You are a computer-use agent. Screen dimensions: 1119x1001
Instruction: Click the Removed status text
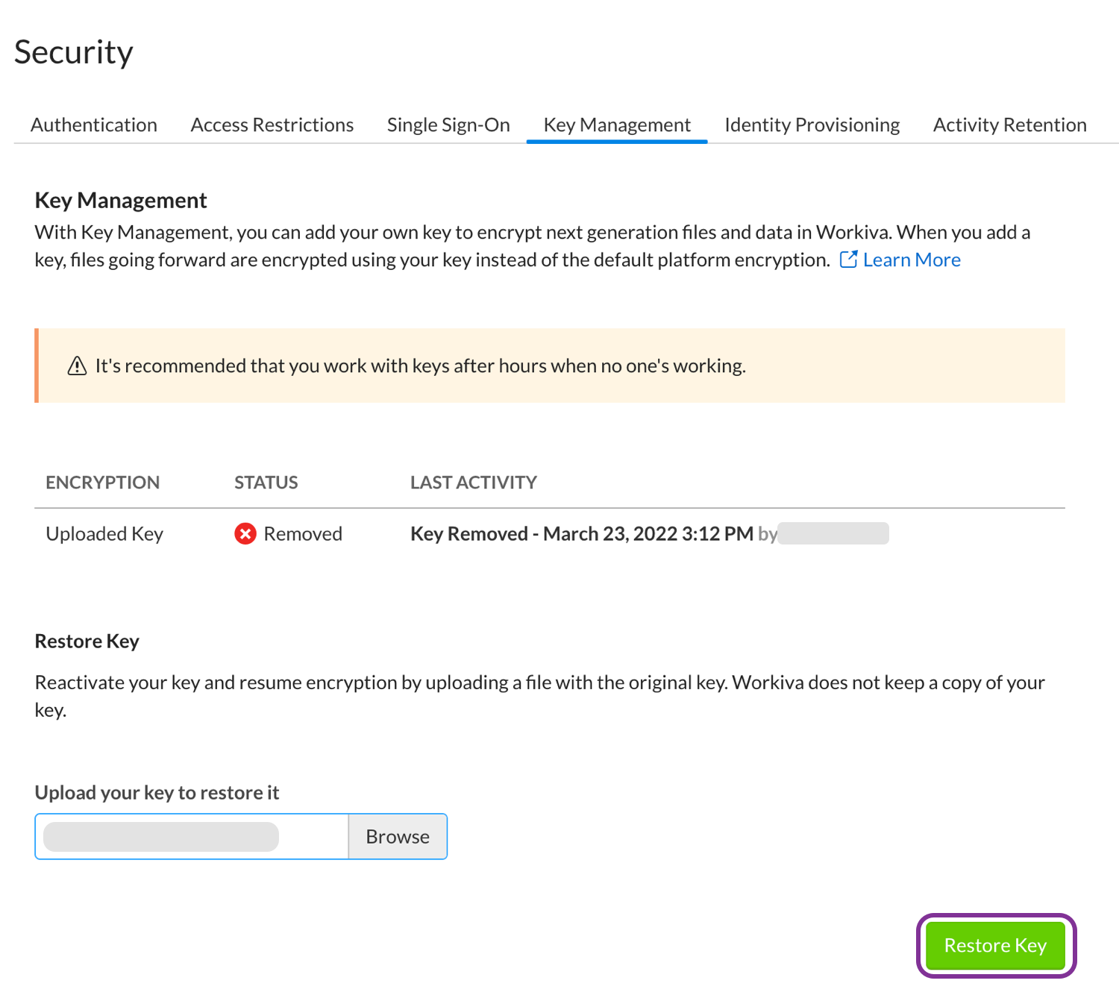[x=303, y=534]
